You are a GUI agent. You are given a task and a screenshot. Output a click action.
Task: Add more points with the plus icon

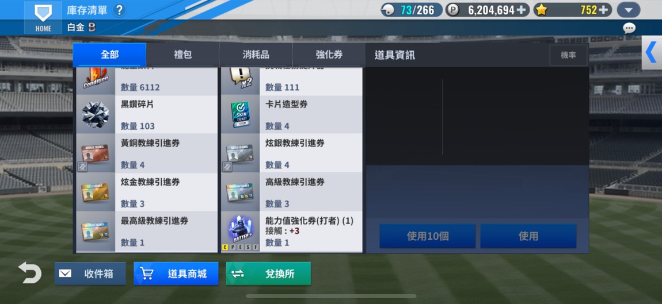coord(522,10)
